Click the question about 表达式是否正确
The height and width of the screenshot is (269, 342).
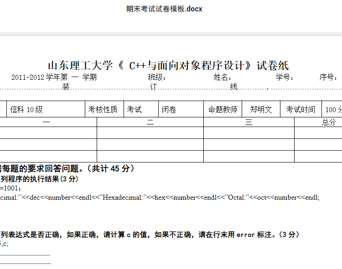pyautogui.click(x=150, y=235)
